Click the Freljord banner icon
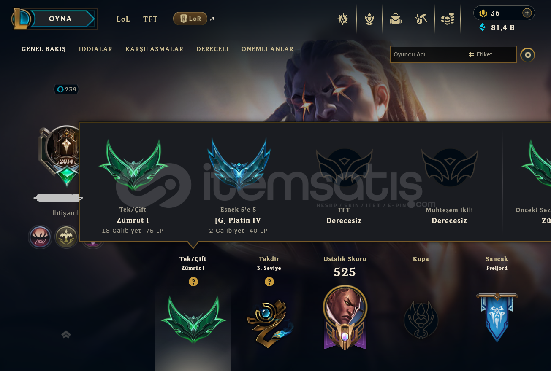Image resolution: width=551 pixels, height=371 pixels. pos(497,317)
